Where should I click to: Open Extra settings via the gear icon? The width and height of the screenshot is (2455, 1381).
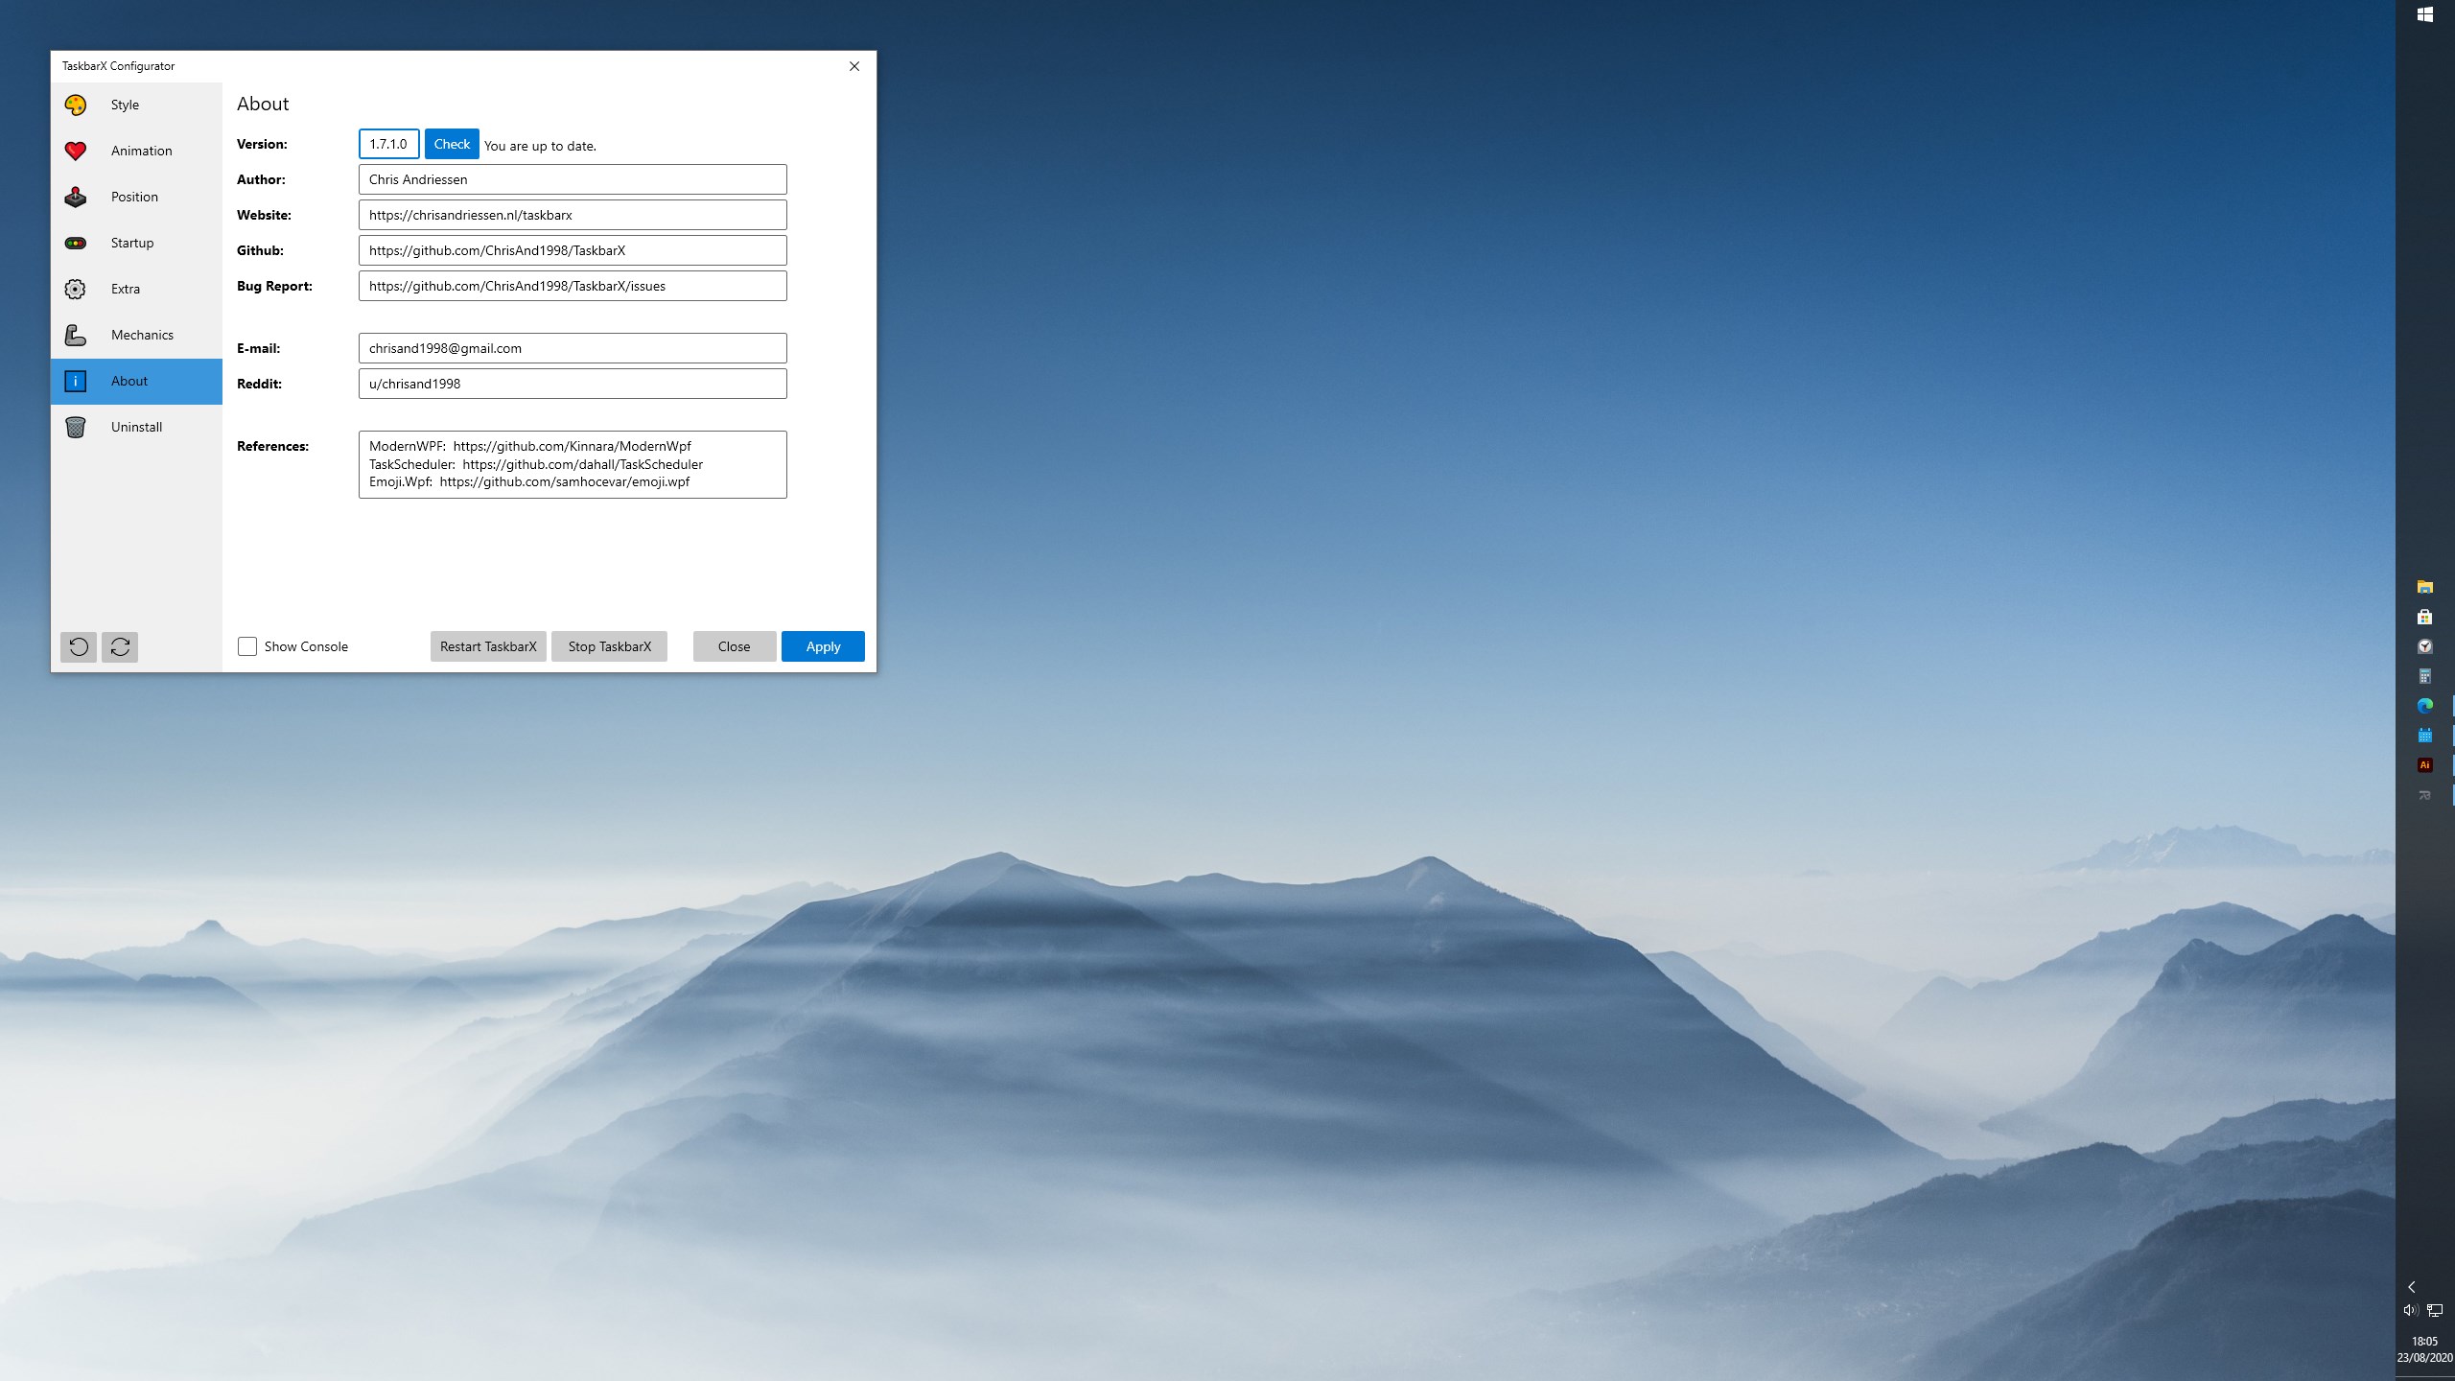(x=77, y=289)
